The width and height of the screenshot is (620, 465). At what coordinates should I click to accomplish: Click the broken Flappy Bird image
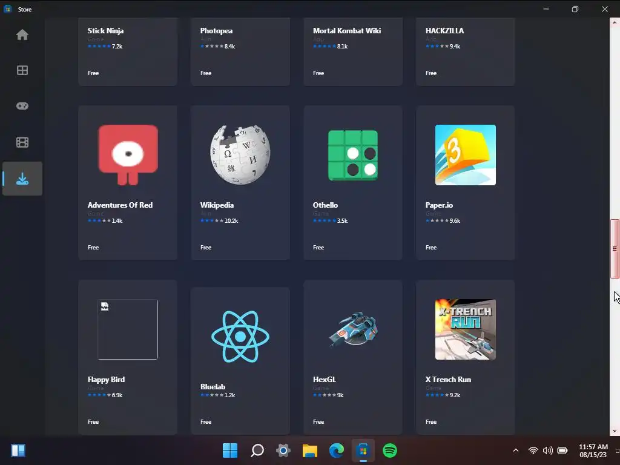click(x=128, y=329)
